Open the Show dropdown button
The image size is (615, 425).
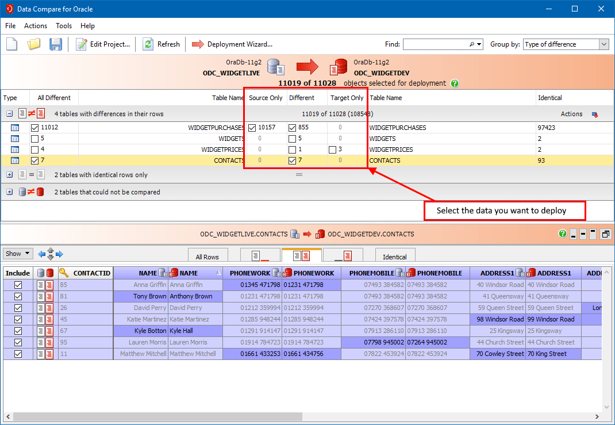[18, 254]
